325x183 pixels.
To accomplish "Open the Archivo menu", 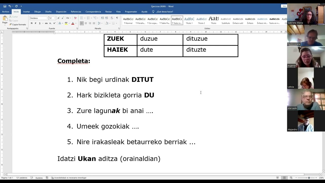I will pos(6,12).
